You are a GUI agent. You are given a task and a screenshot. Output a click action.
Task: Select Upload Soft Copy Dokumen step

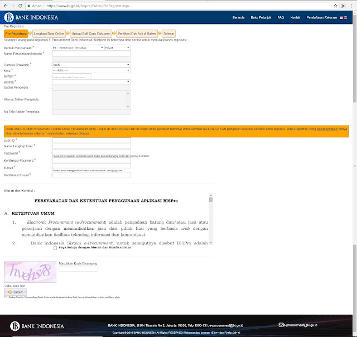(x=91, y=33)
